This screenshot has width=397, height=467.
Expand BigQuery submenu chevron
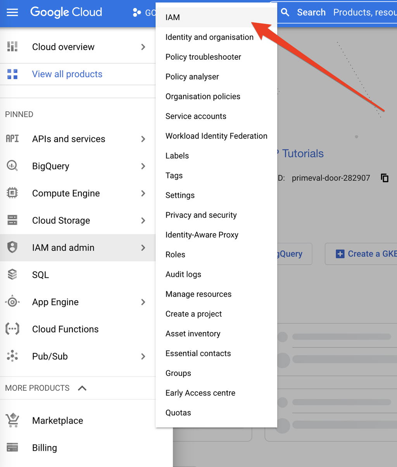[x=143, y=166]
